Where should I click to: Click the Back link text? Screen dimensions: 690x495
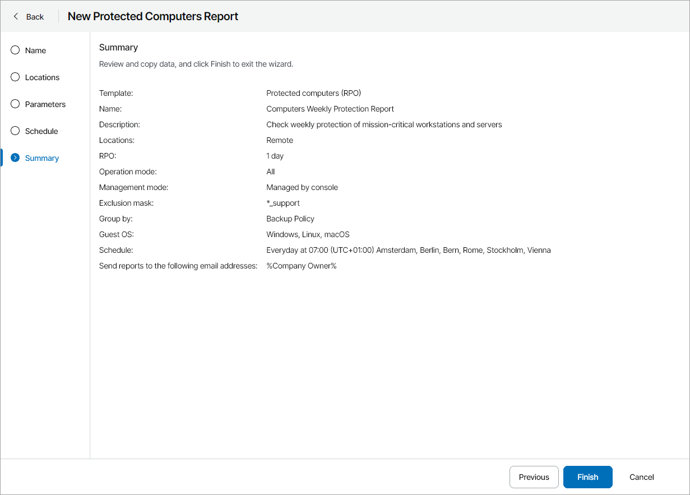coord(35,17)
